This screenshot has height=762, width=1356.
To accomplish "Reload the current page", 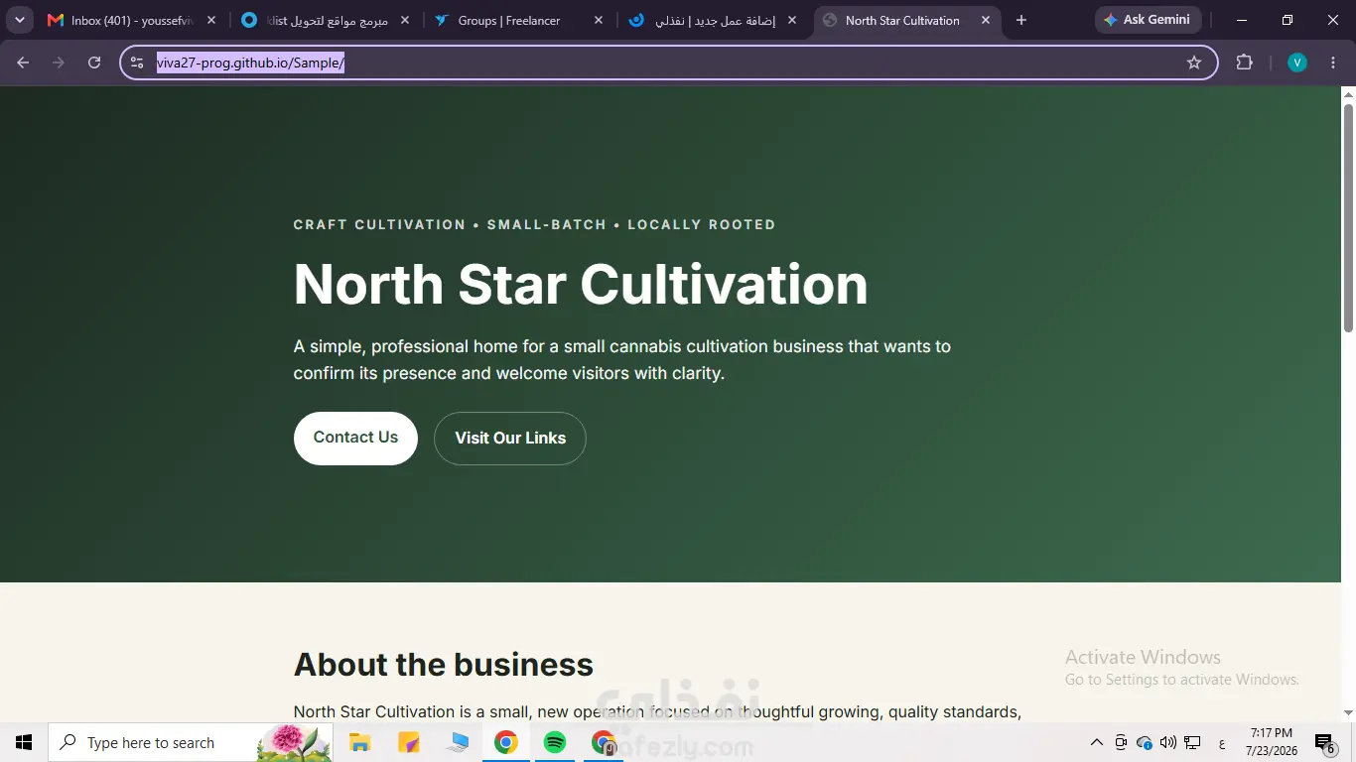I will point(94,63).
